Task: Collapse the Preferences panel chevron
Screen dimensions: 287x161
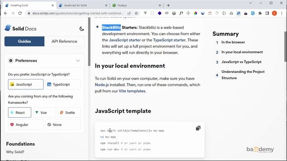Action: click(78, 61)
